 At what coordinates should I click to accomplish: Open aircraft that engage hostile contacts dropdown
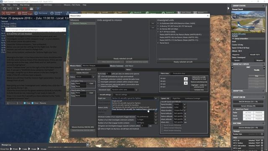156,123
